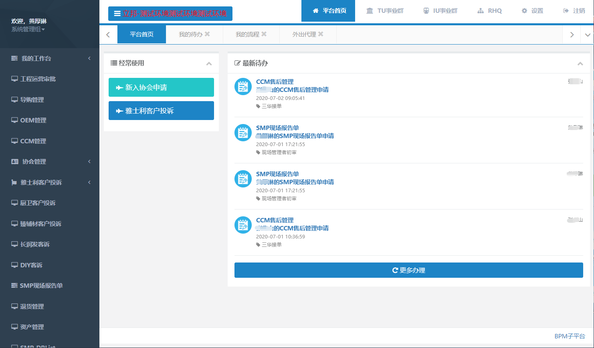Switch to the 我的待办 tab
594x348 pixels.
click(190, 35)
